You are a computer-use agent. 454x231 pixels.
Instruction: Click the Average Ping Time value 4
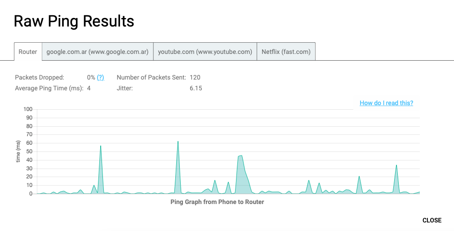(89, 88)
